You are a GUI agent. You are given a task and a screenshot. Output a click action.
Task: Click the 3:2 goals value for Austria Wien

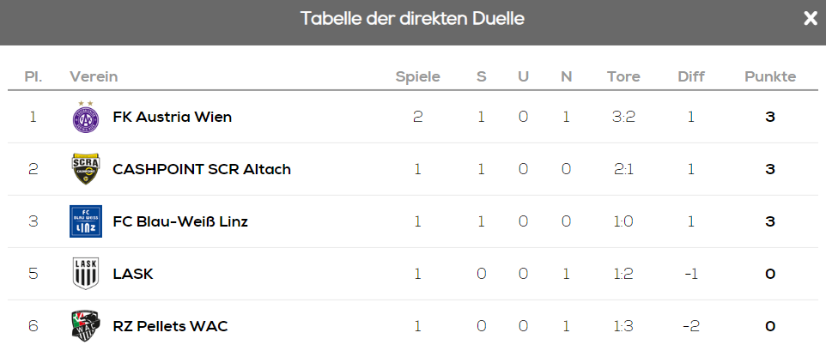pos(623,117)
